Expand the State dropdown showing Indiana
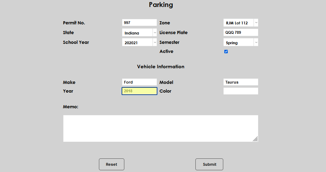 coord(139,33)
